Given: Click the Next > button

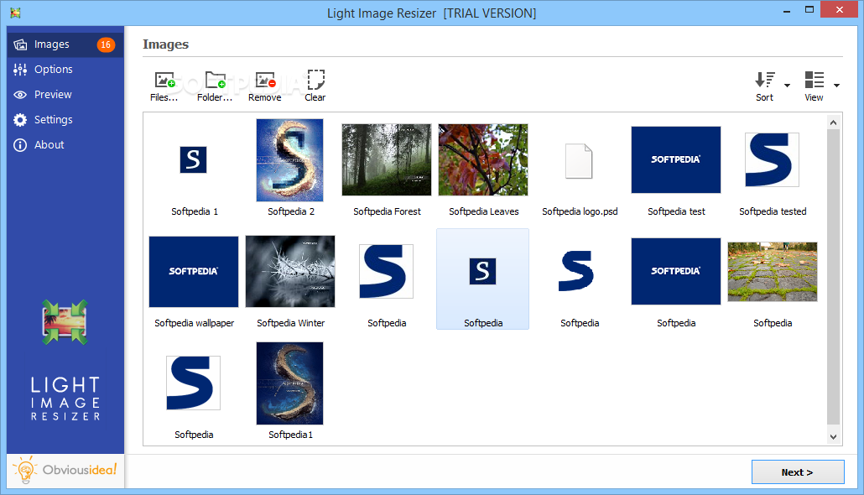Looking at the screenshot, I should click(x=798, y=472).
